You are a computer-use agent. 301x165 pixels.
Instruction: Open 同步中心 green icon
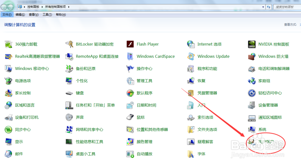click(x=8, y=130)
